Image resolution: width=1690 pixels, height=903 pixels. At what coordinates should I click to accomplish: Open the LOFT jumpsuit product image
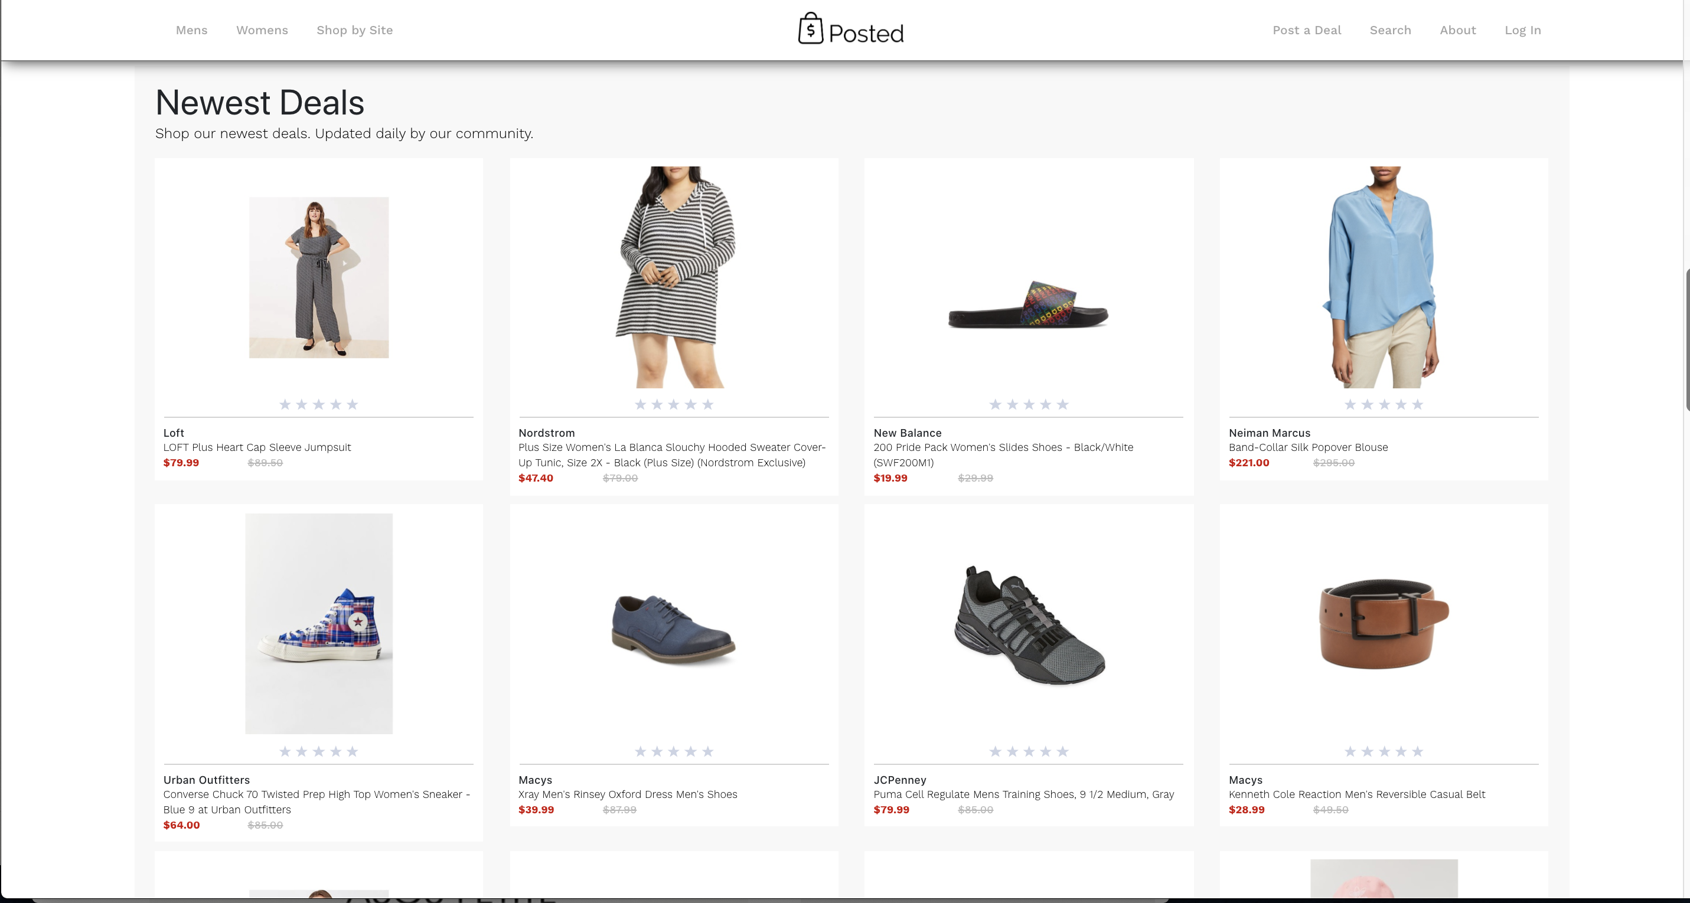319,277
